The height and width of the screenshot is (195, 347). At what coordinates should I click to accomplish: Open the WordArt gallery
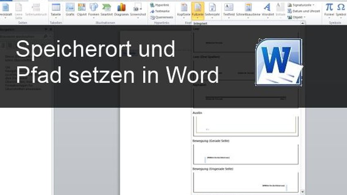tap(268, 11)
